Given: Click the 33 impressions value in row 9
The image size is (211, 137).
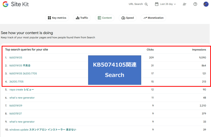Looking at the screenshot, I should click(205, 122).
